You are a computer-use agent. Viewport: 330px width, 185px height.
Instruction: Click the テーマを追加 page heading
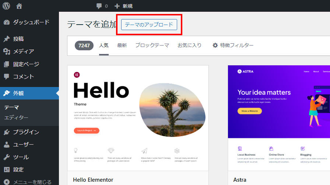click(x=92, y=24)
